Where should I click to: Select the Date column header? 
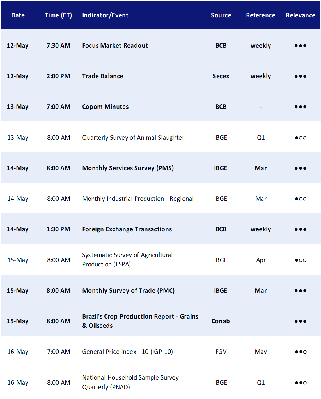(18, 15)
